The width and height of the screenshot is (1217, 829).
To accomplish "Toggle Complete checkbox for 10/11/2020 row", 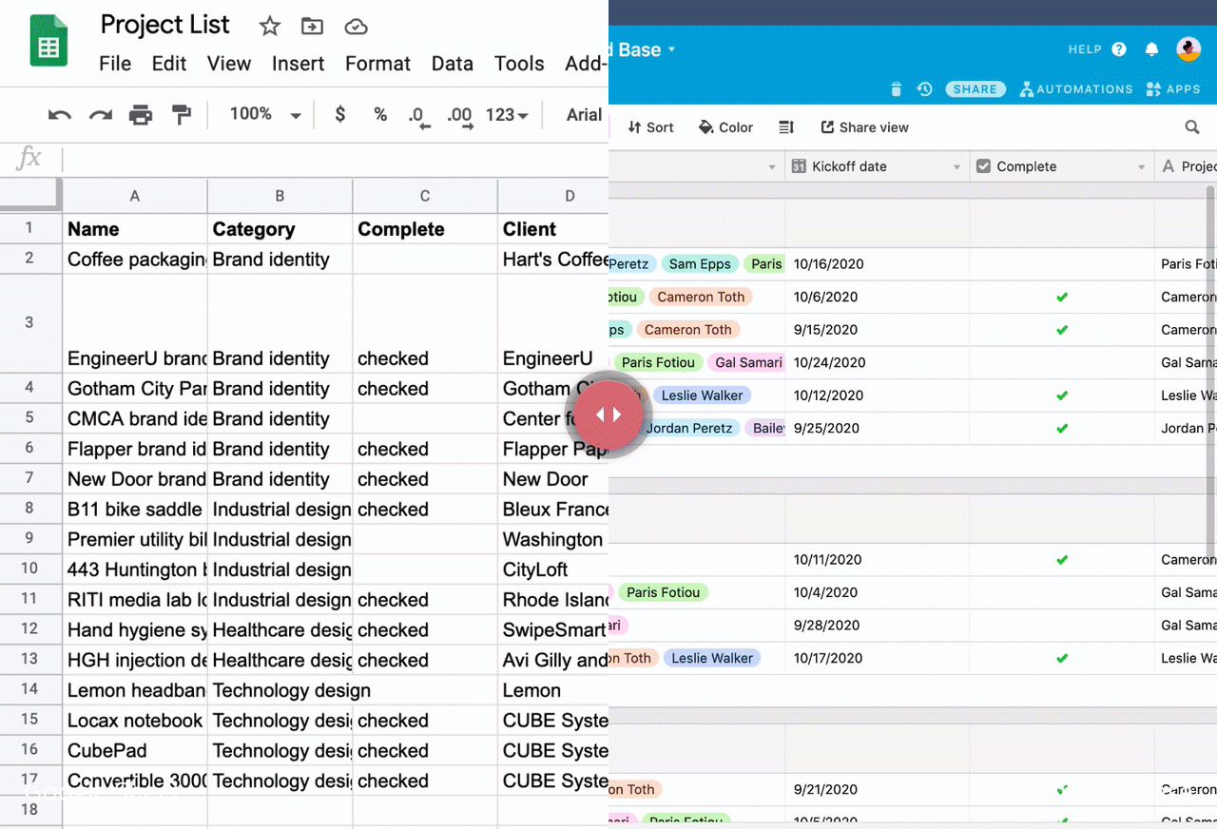I will point(1062,560).
